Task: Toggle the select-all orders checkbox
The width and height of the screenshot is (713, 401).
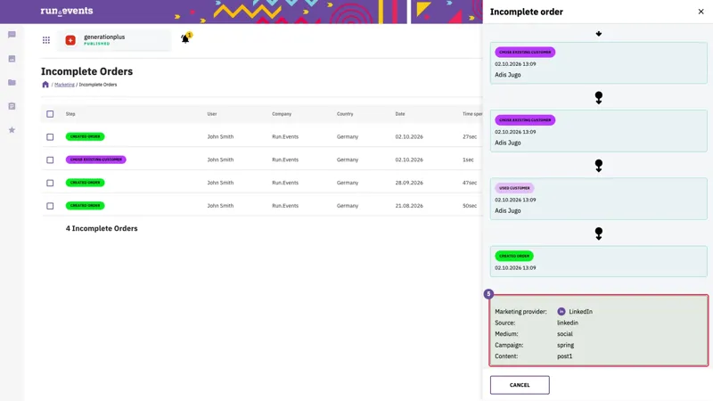Action: point(50,114)
